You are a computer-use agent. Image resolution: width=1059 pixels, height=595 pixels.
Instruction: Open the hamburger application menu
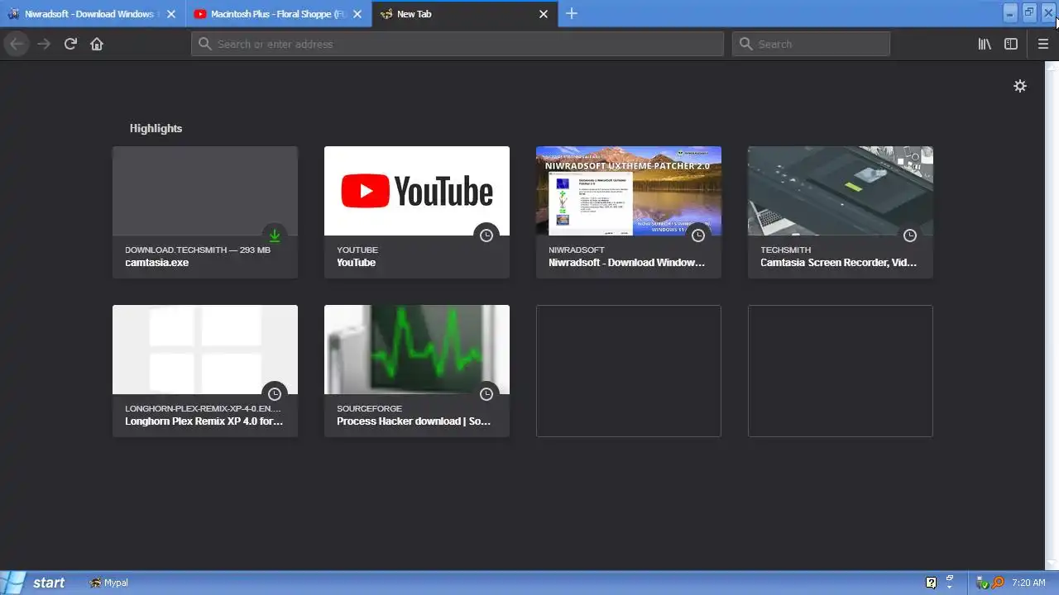[x=1043, y=44]
